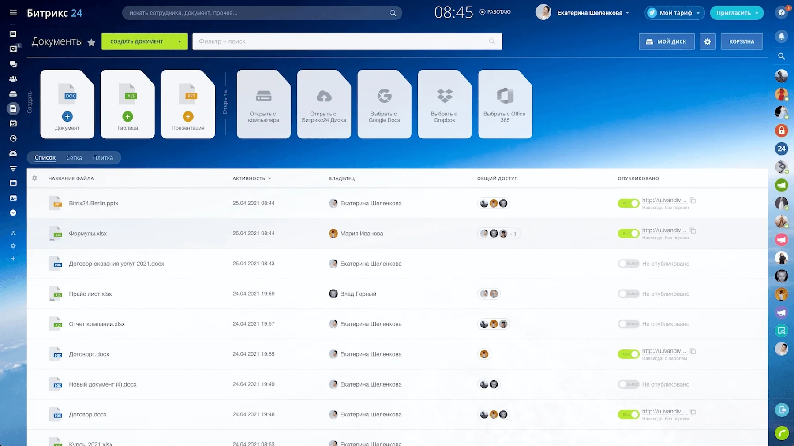
Task: Create a new XLS table tile
Action: (127, 104)
